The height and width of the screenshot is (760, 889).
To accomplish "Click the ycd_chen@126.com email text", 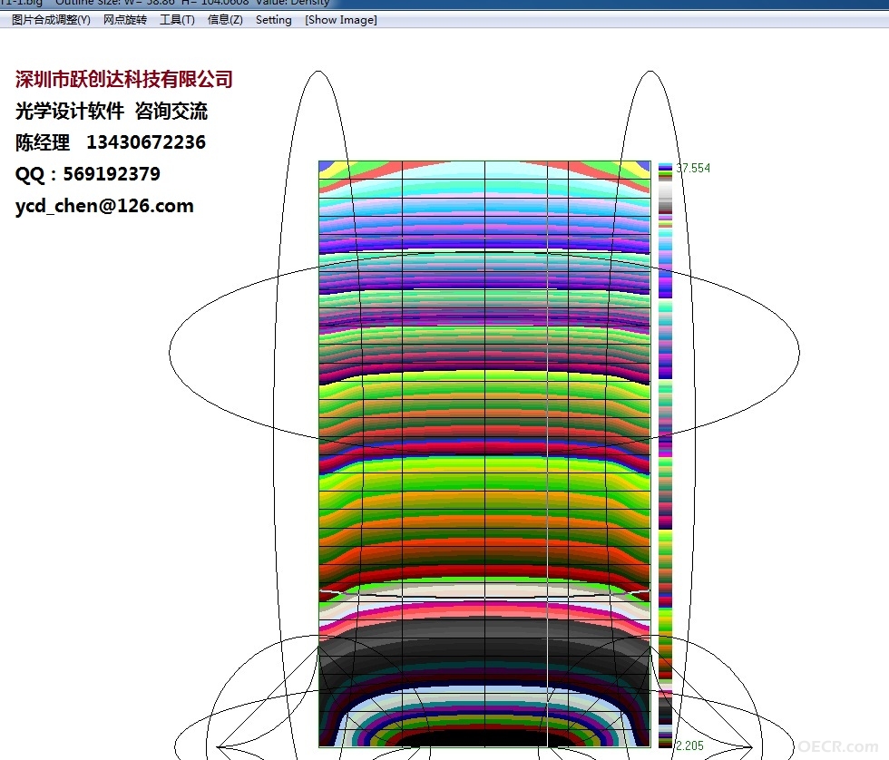I will click(x=104, y=206).
